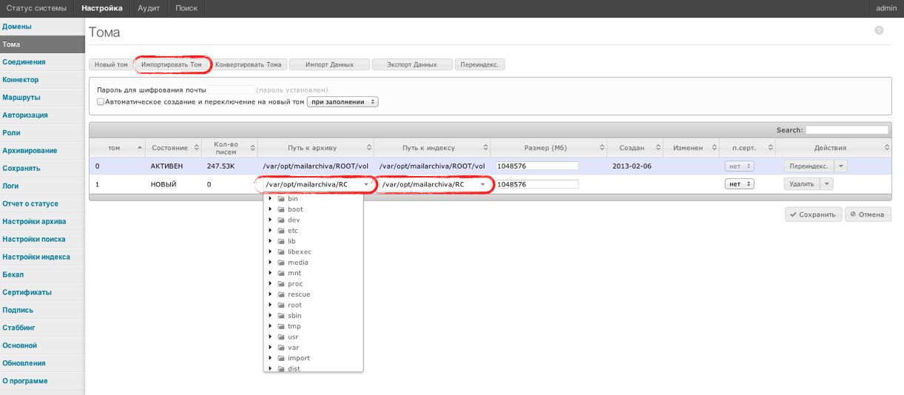904x395 pixels.
Task: Open Архивирование in the sidebar
Action: (x=42, y=151)
